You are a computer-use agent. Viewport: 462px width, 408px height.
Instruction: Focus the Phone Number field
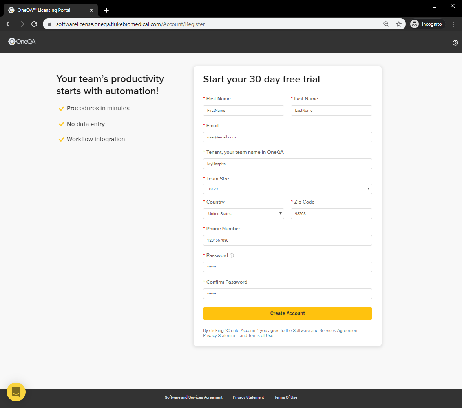[x=287, y=240]
